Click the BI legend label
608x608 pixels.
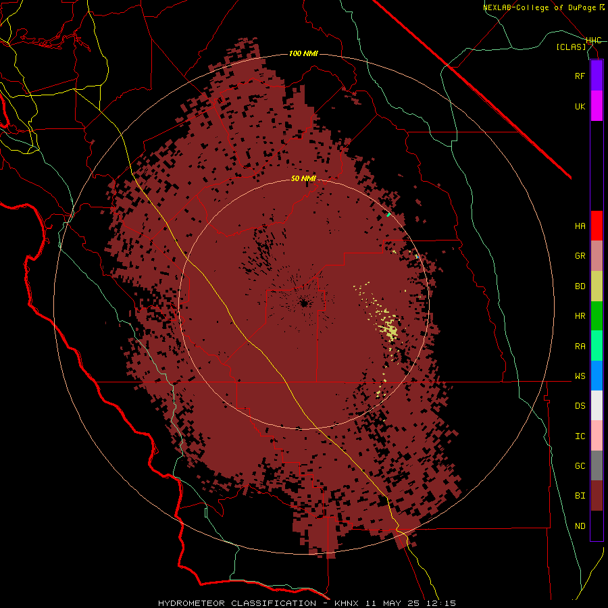tap(580, 496)
